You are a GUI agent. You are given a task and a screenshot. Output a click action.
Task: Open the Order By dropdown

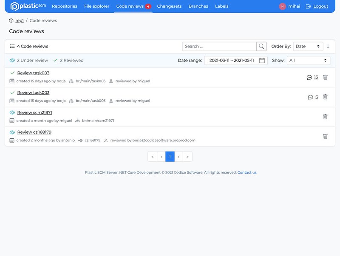(x=308, y=46)
